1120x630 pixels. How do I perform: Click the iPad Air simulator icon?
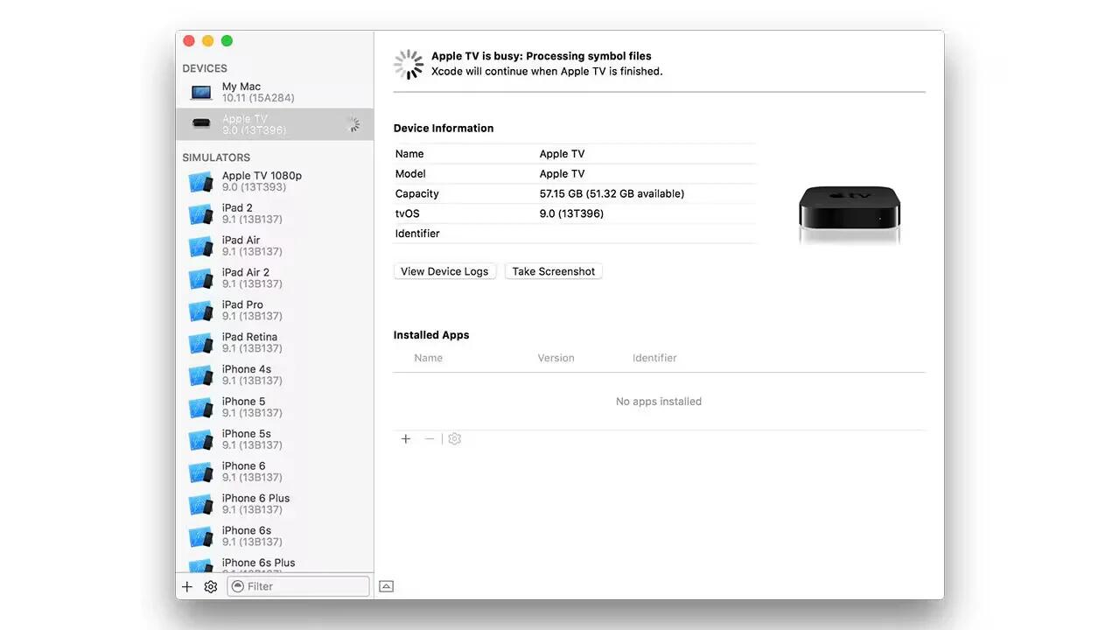201,247
